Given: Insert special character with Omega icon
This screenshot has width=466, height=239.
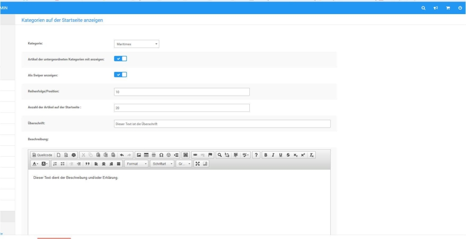Looking at the screenshot, I should (161, 155).
